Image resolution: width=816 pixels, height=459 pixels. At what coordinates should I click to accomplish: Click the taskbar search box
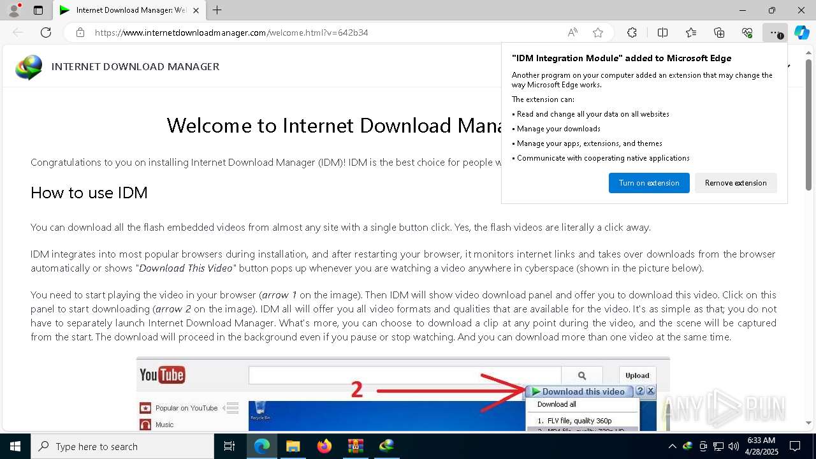click(x=122, y=446)
